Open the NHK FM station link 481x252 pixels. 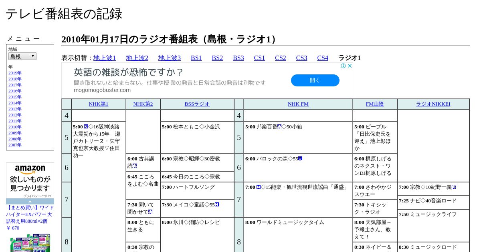[298, 104]
